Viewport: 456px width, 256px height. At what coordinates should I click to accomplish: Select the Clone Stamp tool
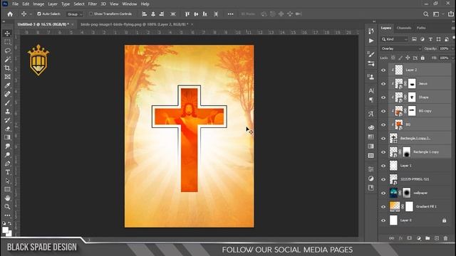coord(8,112)
